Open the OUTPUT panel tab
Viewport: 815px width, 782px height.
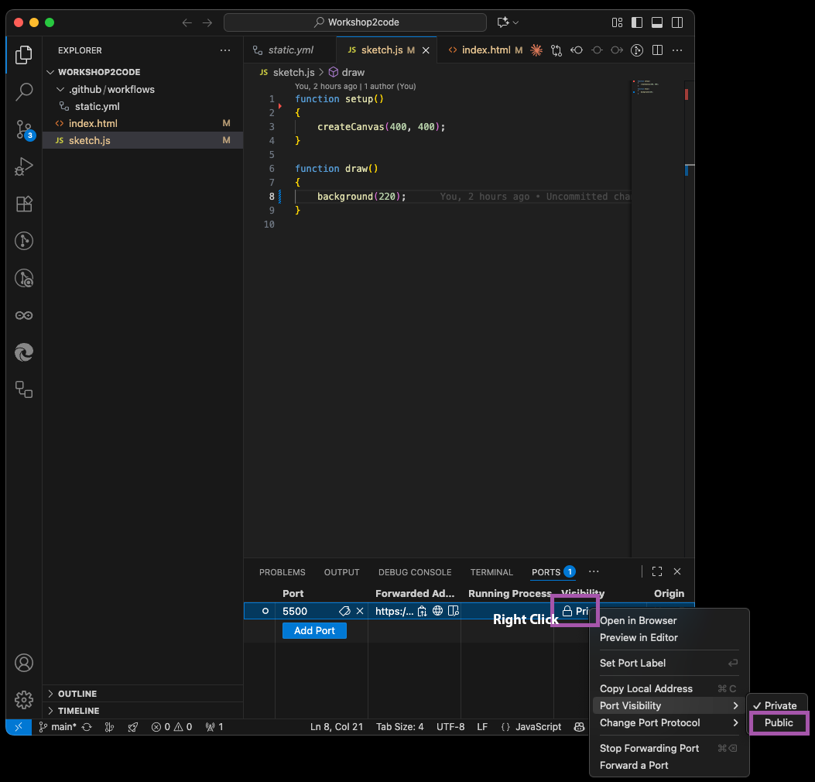coord(341,572)
